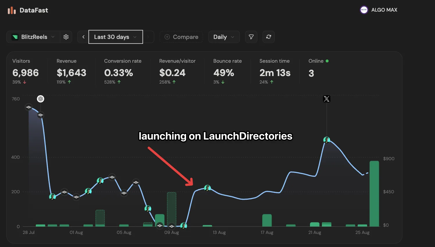The height and width of the screenshot is (247, 435).
Task: Select the Visitors metric 6,986
Action: coord(26,73)
